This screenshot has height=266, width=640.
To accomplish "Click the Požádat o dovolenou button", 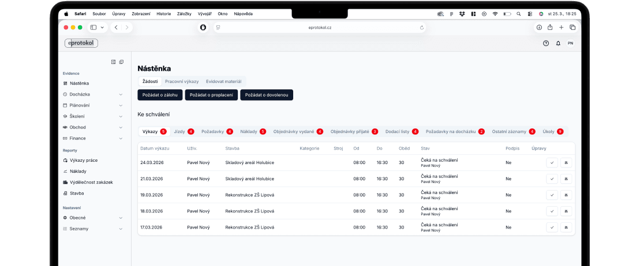I will click(267, 94).
